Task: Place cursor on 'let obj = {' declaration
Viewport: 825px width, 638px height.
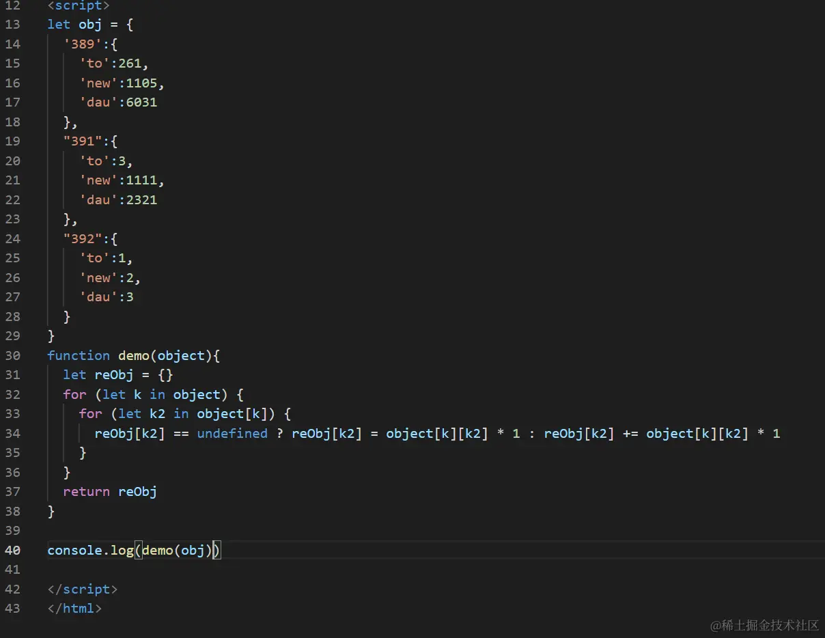Action: click(x=90, y=24)
